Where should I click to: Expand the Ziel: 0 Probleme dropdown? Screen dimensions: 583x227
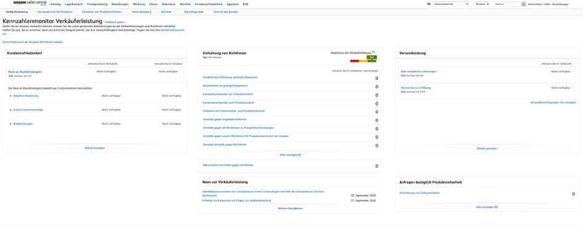click(x=214, y=57)
